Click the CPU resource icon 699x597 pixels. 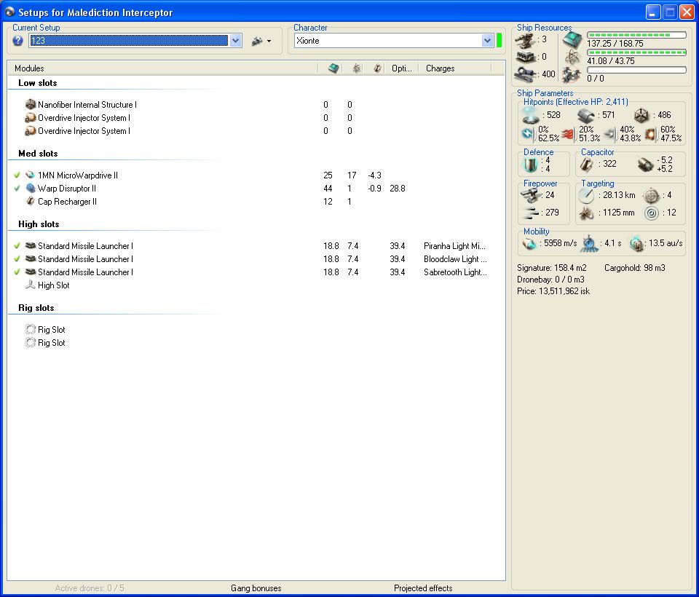pyautogui.click(x=572, y=40)
